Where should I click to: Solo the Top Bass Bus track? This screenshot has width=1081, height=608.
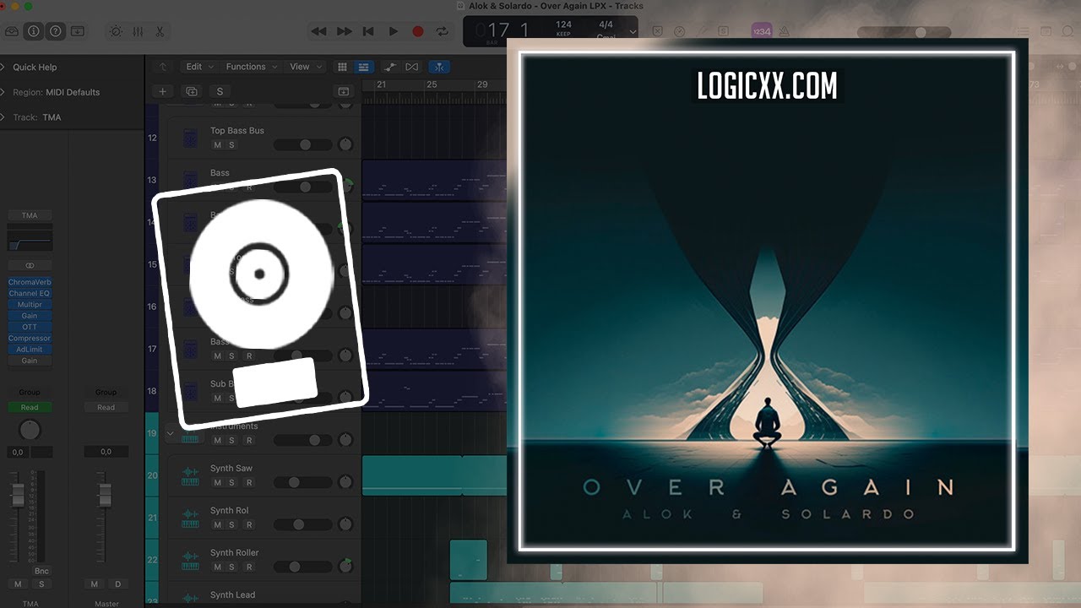231,145
